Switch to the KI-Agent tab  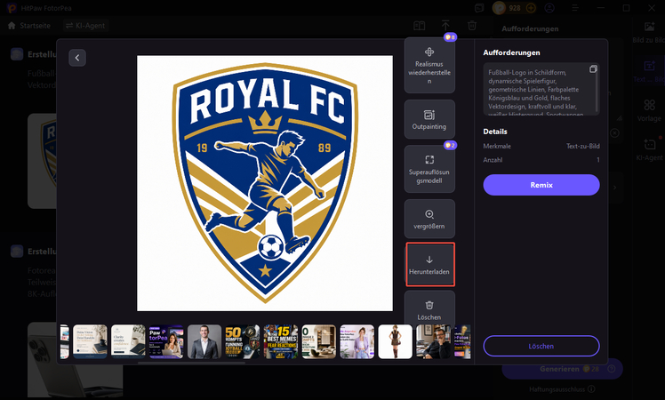click(85, 26)
